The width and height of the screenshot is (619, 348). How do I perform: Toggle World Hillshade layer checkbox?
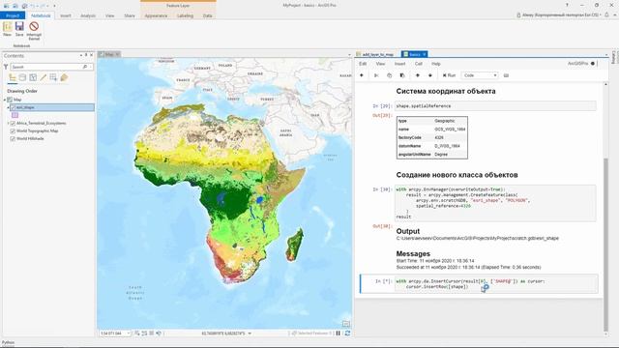13,139
